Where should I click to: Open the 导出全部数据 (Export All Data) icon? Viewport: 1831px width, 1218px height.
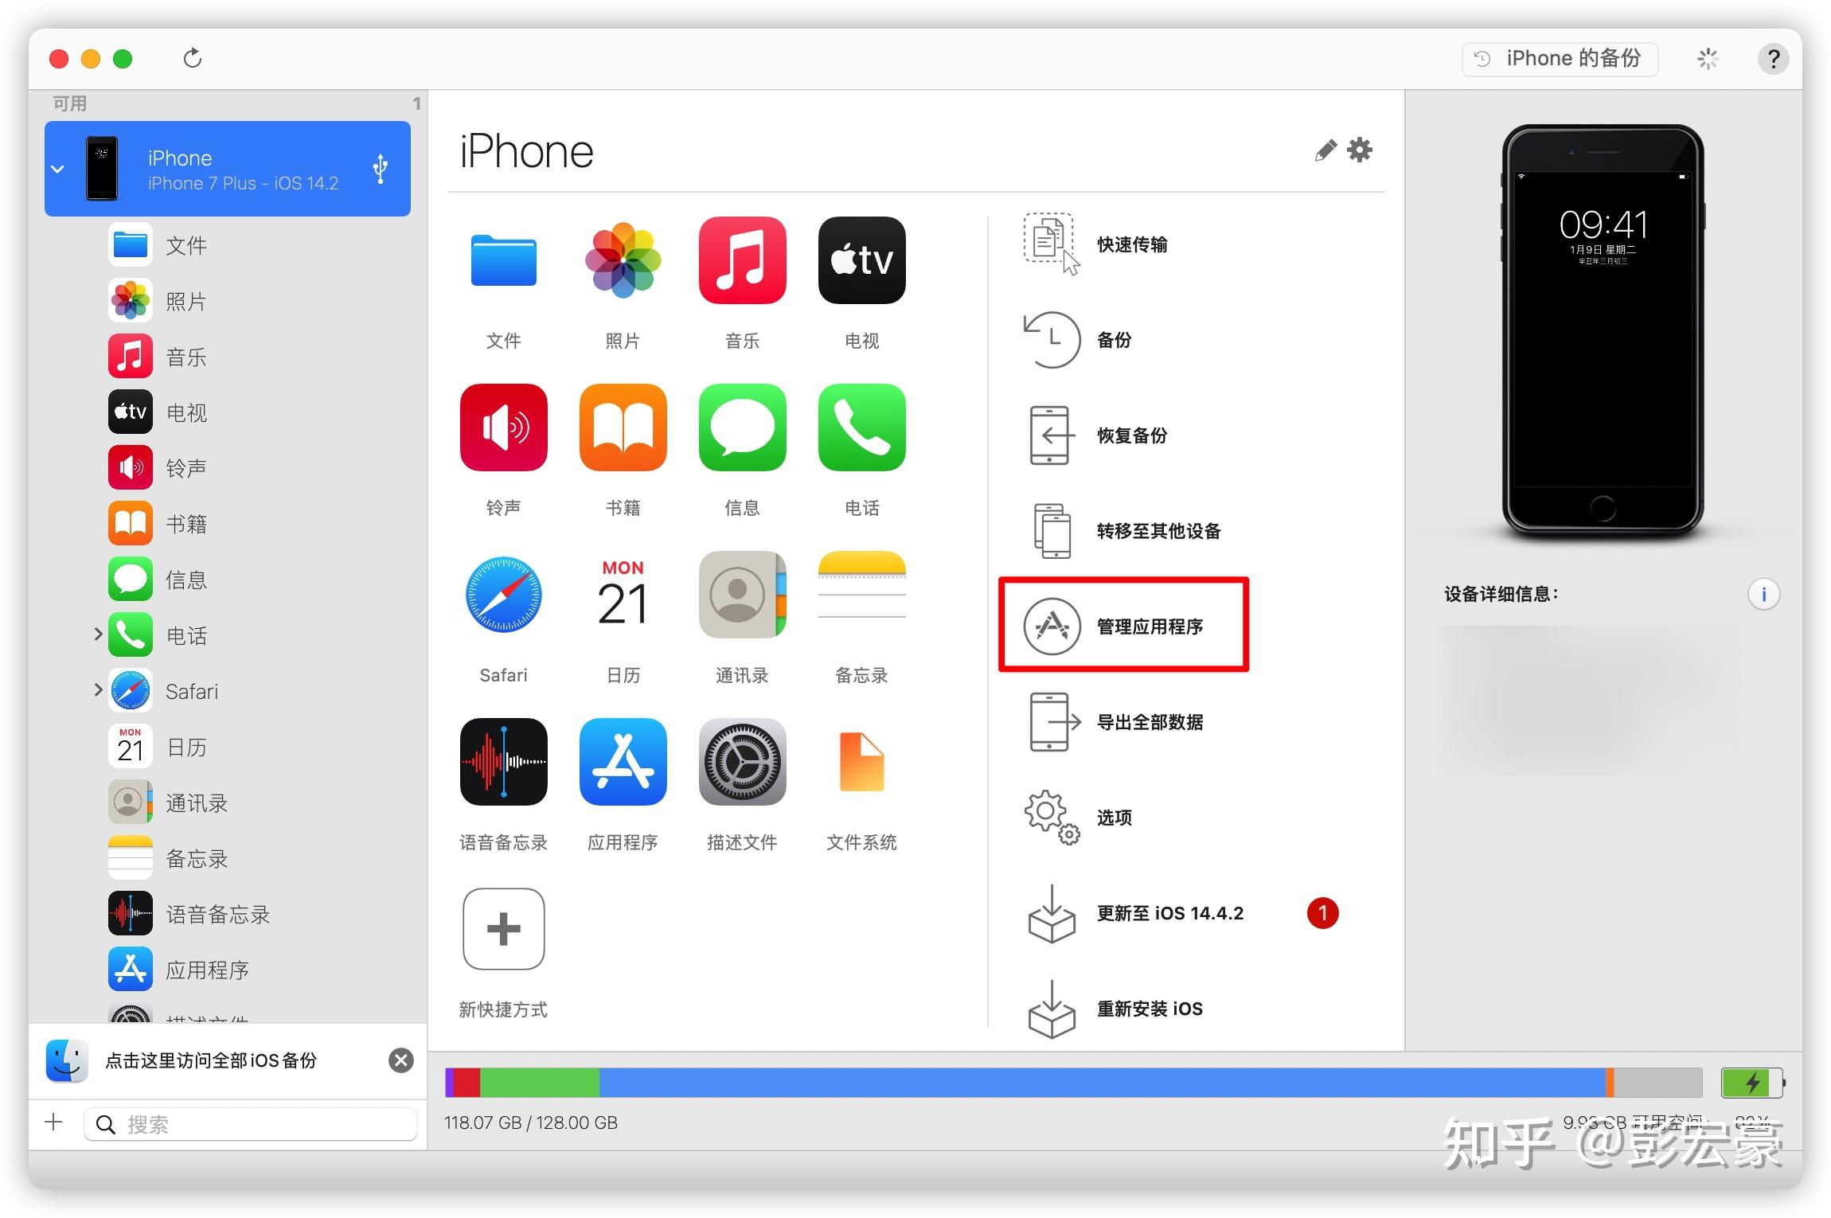point(1048,720)
